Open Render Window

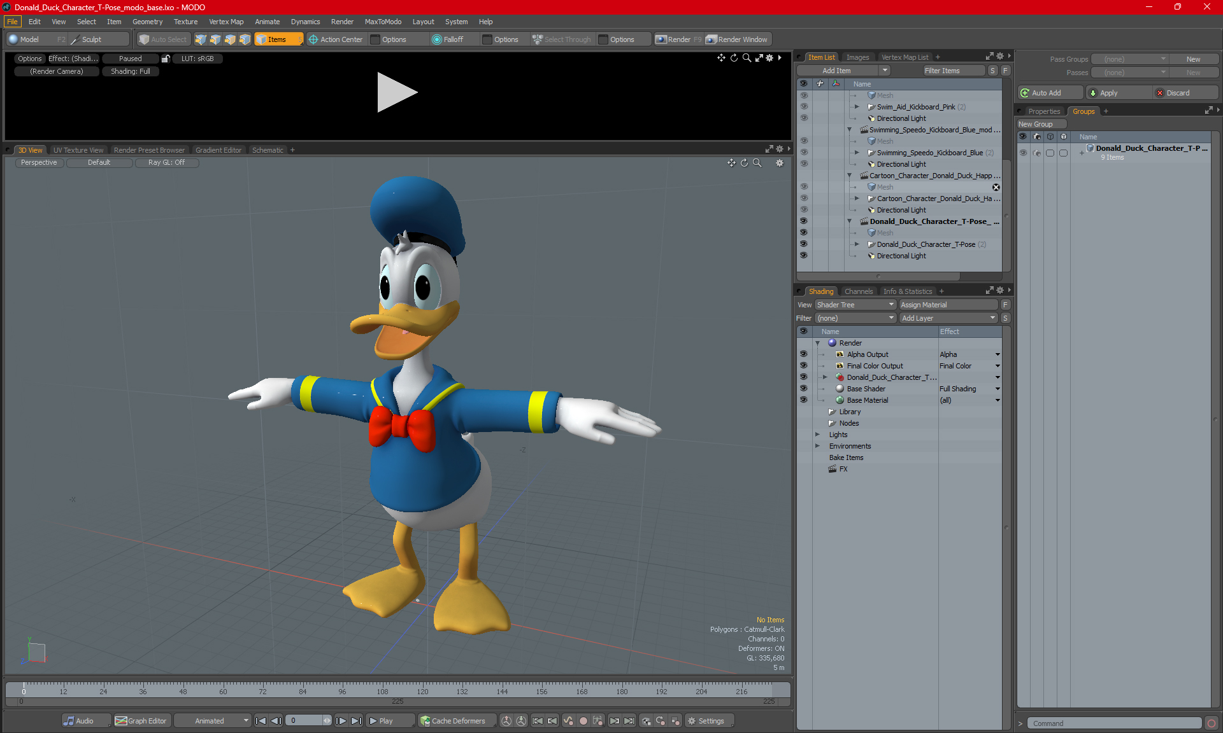point(738,39)
